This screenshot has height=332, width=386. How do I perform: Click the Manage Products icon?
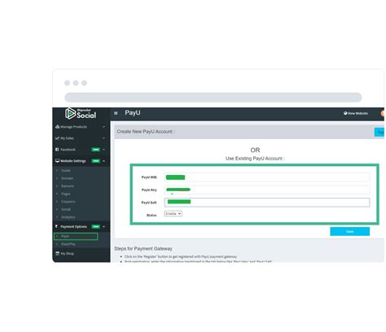point(57,127)
